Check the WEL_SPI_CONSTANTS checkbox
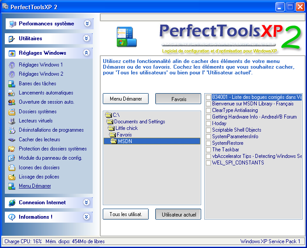The image size is (307, 248). (208, 163)
